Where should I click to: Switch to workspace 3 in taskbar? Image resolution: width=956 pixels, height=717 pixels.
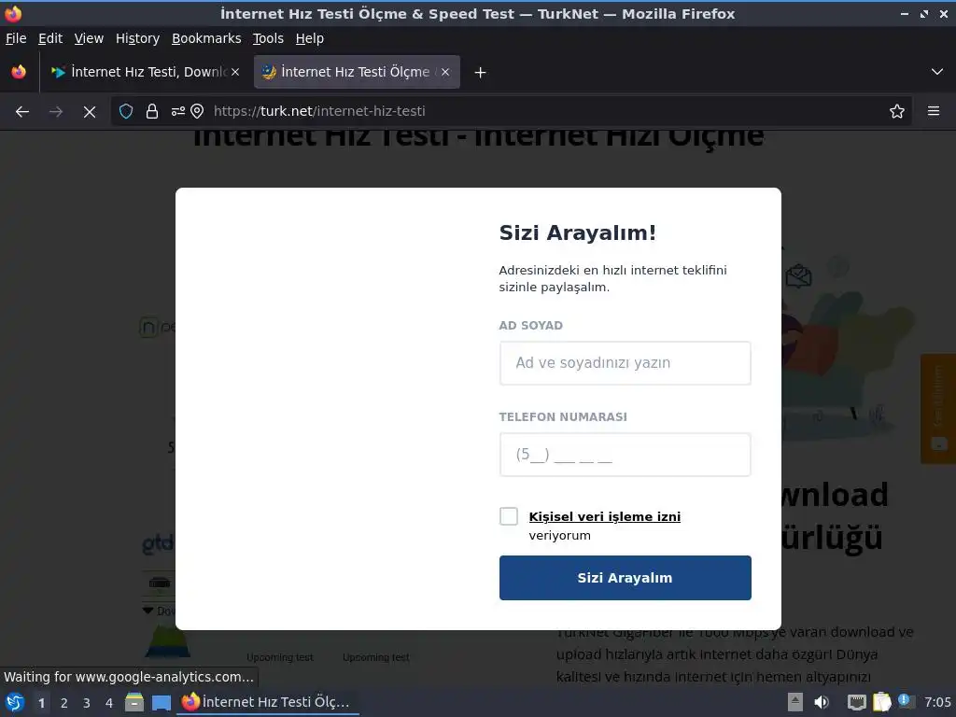point(87,702)
